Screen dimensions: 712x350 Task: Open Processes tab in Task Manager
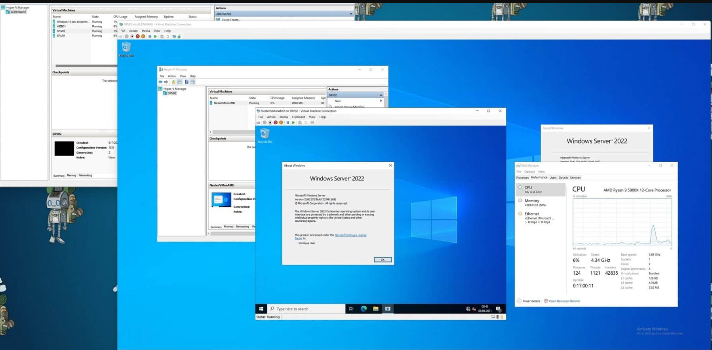pyautogui.click(x=522, y=178)
